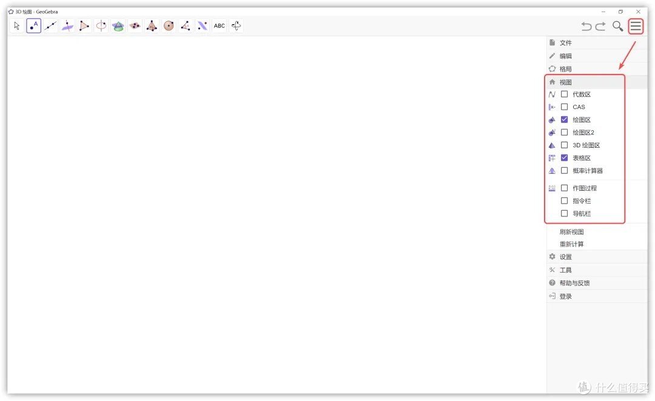Expand the 帮助与反馈 menu section

click(x=597, y=283)
